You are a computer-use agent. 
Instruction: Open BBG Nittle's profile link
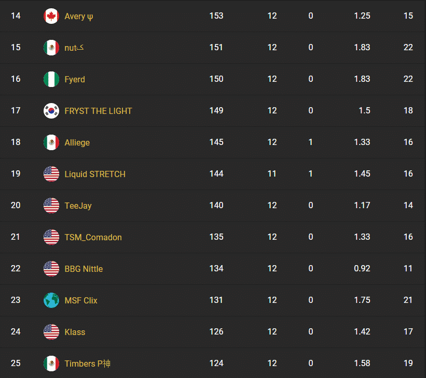[x=83, y=269]
